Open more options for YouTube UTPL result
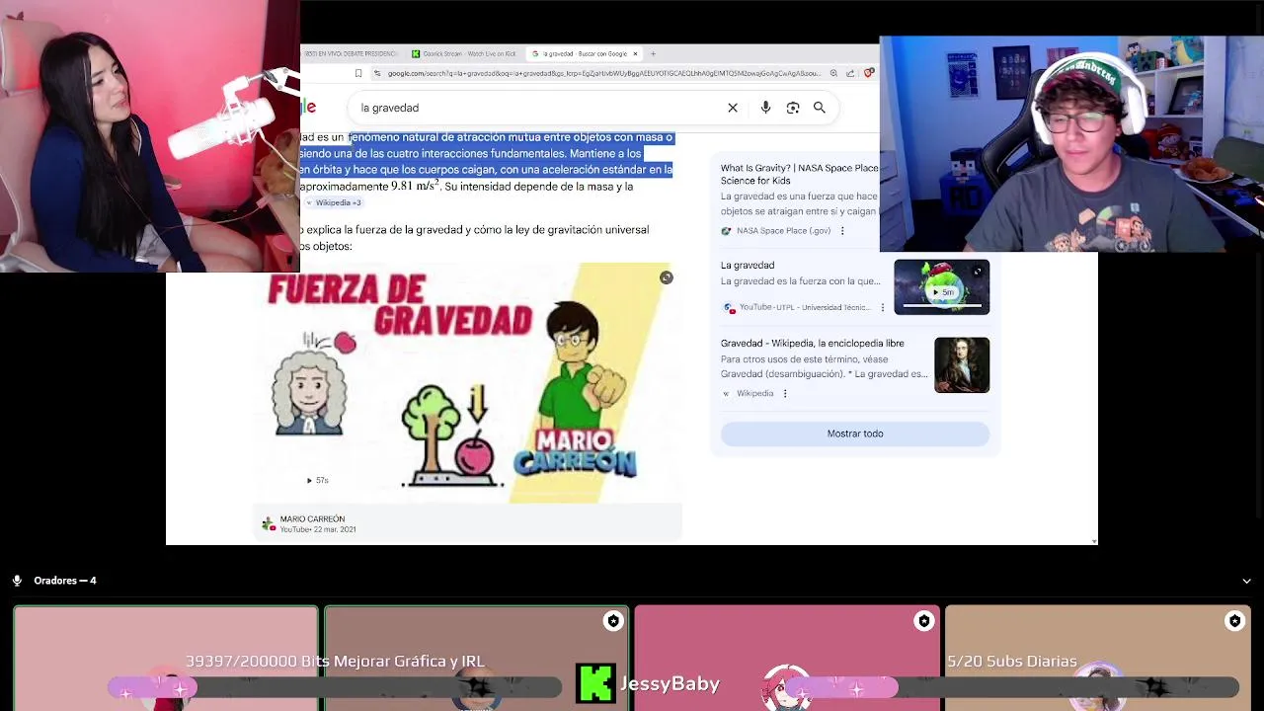This screenshot has width=1264, height=711. (x=883, y=307)
